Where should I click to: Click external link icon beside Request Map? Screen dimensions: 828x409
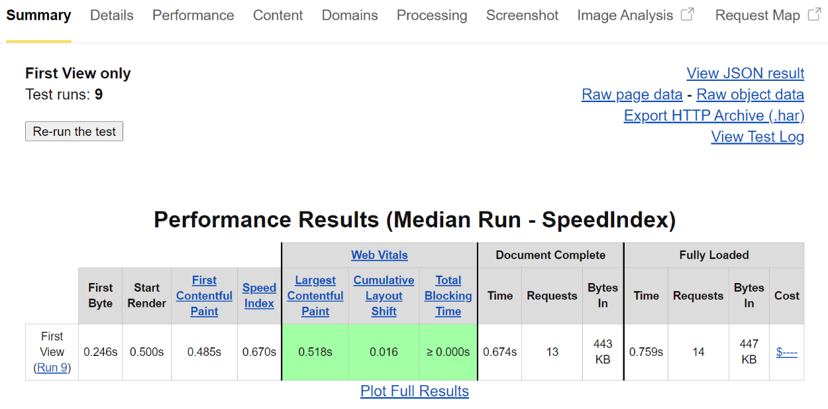point(814,15)
